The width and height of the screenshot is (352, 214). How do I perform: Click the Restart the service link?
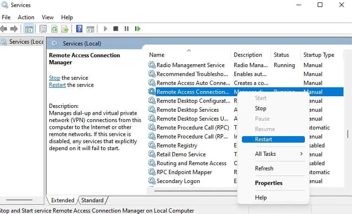[57, 85]
